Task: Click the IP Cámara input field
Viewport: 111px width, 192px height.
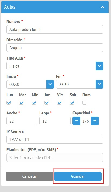Action: (x=55, y=139)
